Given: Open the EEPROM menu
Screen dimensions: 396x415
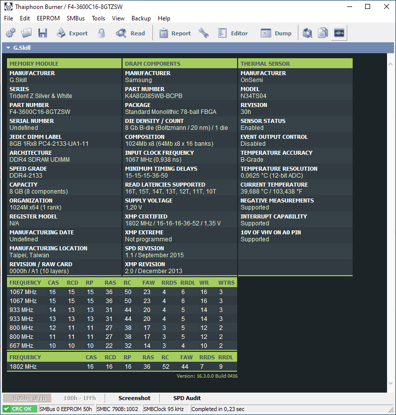Looking at the screenshot, I should pos(48,18).
